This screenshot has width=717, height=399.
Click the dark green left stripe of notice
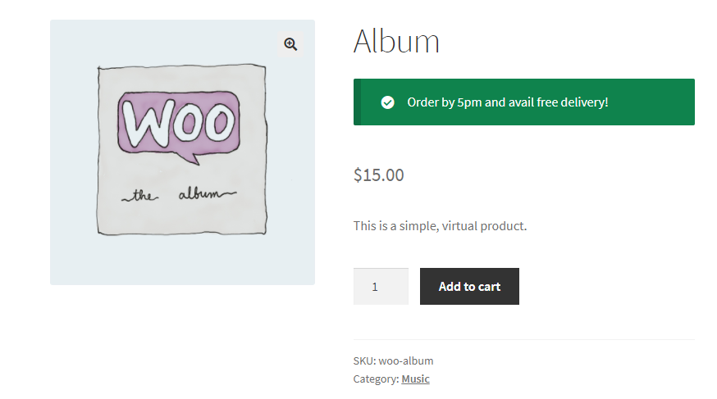click(357, 102)
